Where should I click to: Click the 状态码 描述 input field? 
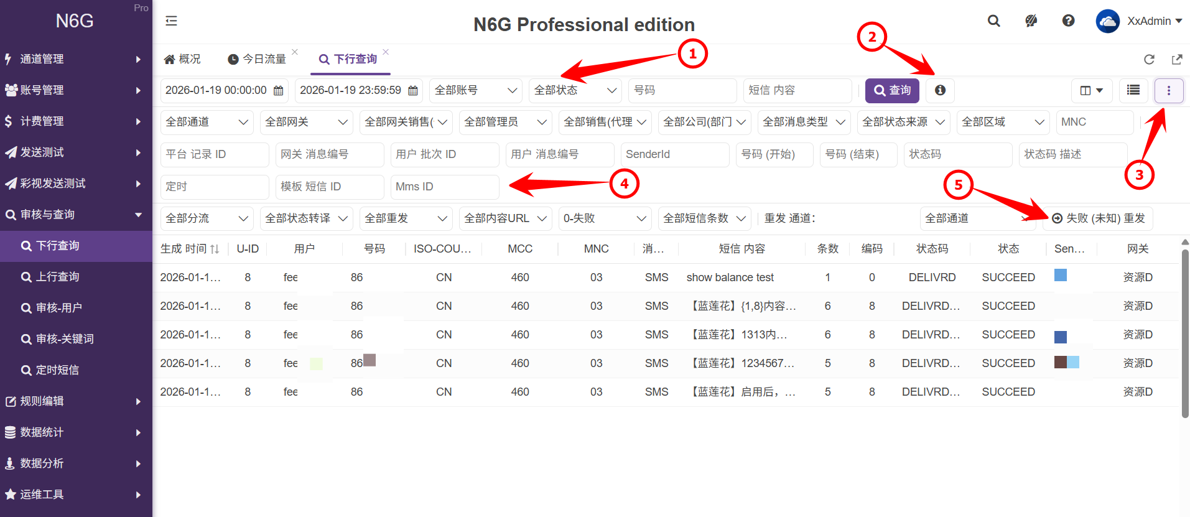click(x=1073, y=155)
